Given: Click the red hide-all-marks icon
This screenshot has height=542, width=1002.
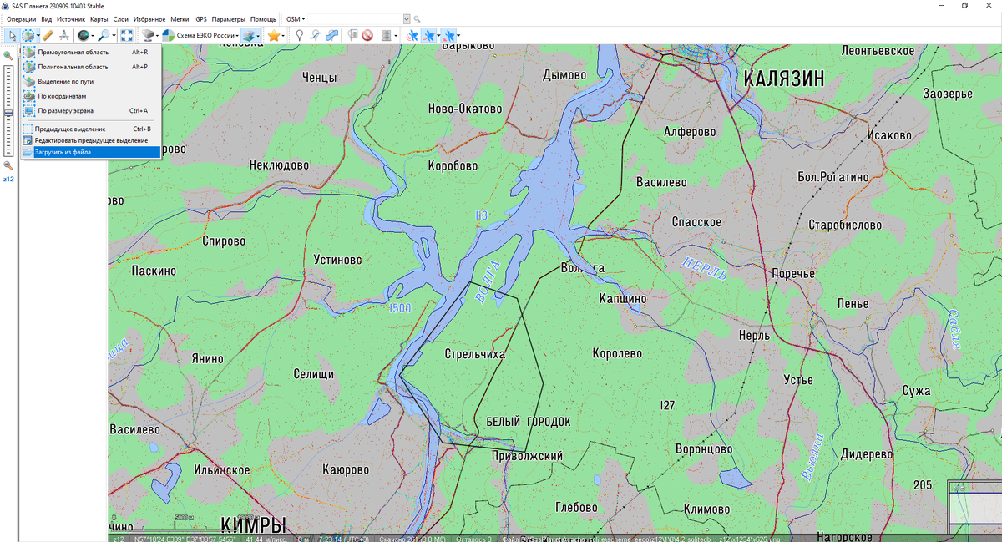Looking at the screenshot, I should [x=367, y=35].
